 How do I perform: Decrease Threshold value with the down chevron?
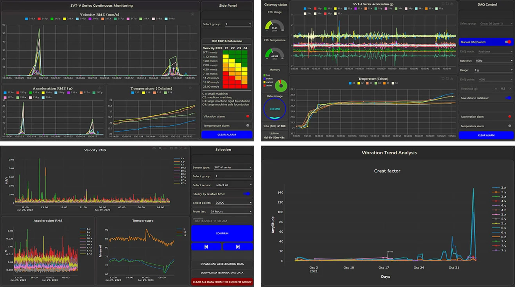[x=496, y=89]
